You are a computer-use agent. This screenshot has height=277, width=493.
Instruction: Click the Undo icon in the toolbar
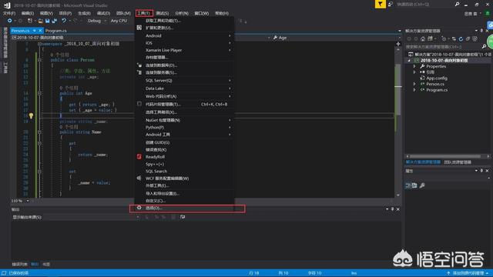[64, 21]
